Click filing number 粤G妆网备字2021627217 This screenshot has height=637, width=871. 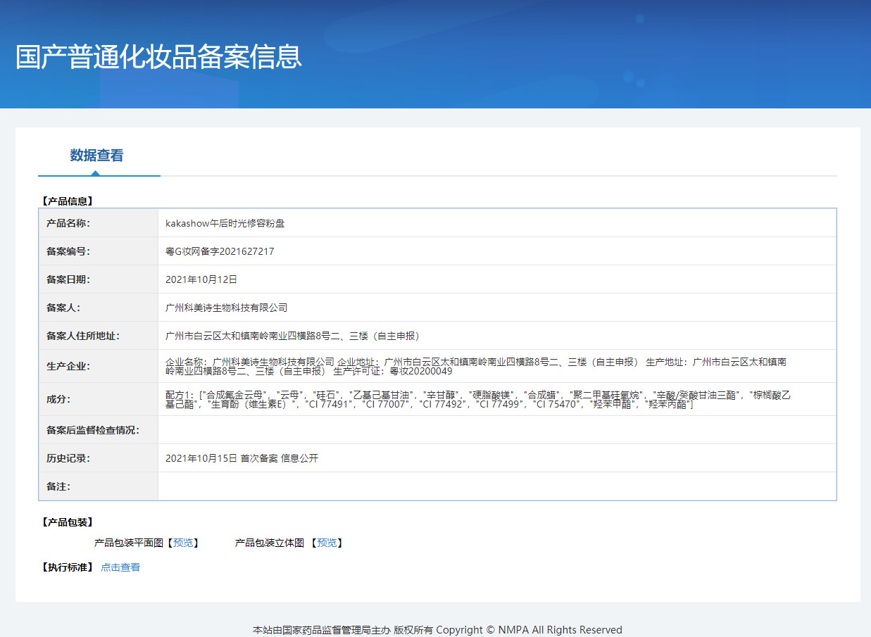coord(220,251)
